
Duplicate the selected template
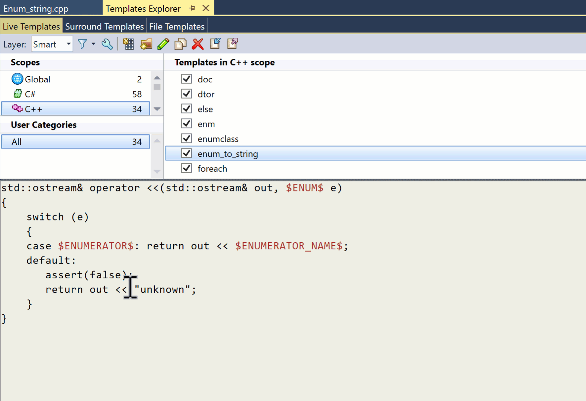point(180,44)
